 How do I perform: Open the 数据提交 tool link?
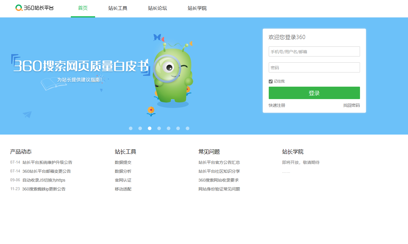123,162
